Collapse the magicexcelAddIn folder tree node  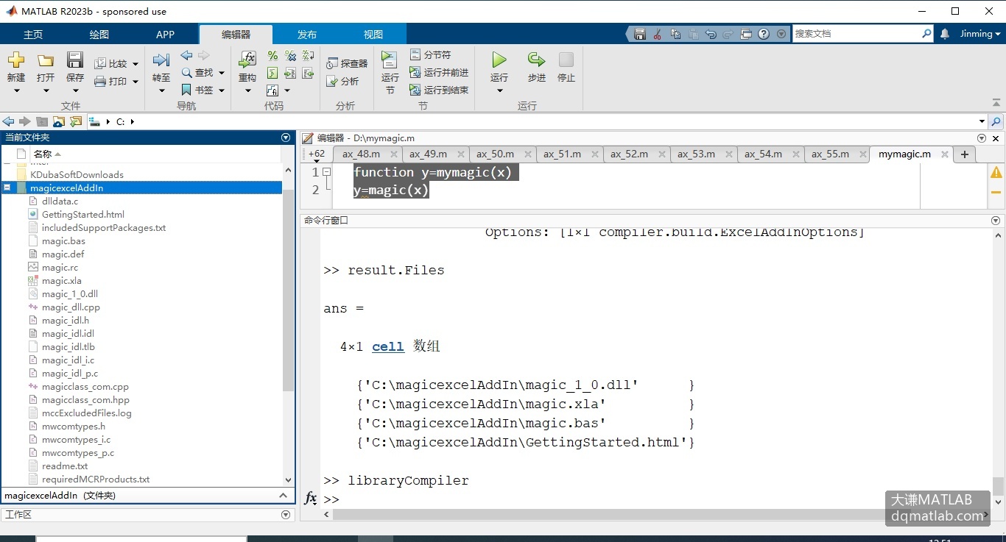[x=7, y=188]
